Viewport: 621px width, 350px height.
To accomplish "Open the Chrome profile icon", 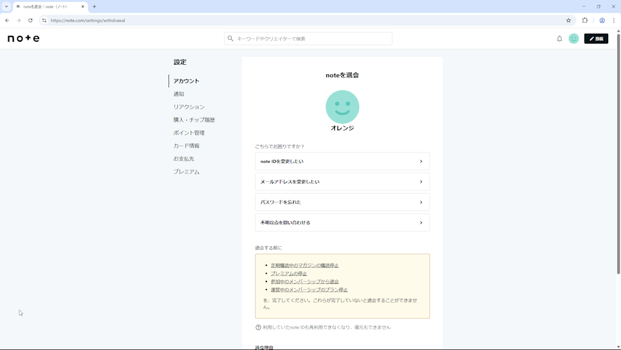I will pyautogui.click(x=602, y=21).
